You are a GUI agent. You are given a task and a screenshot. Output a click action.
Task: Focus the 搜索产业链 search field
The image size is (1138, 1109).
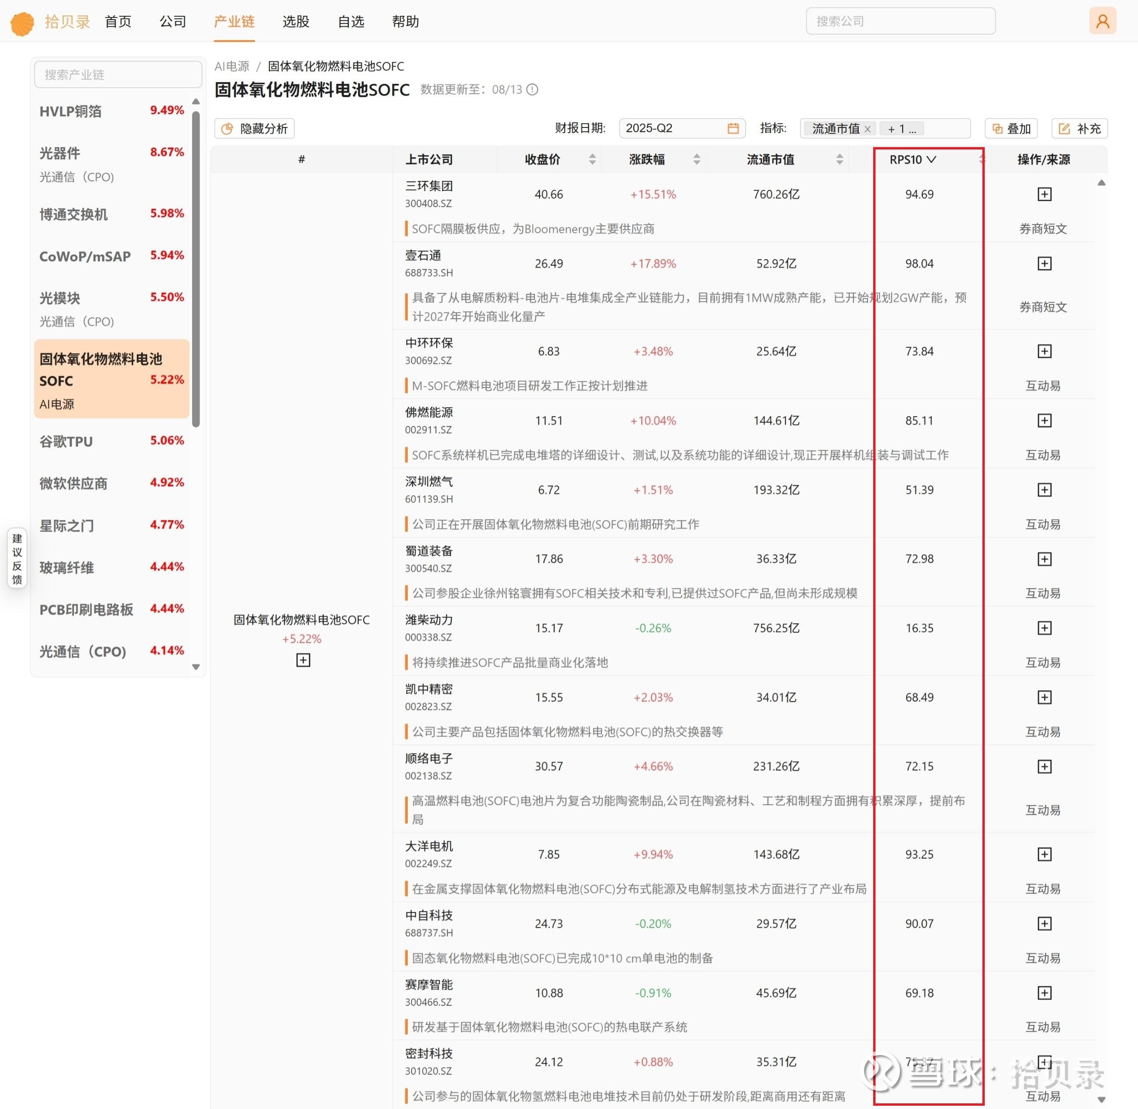pyautogui.click(x=118, y=74)
